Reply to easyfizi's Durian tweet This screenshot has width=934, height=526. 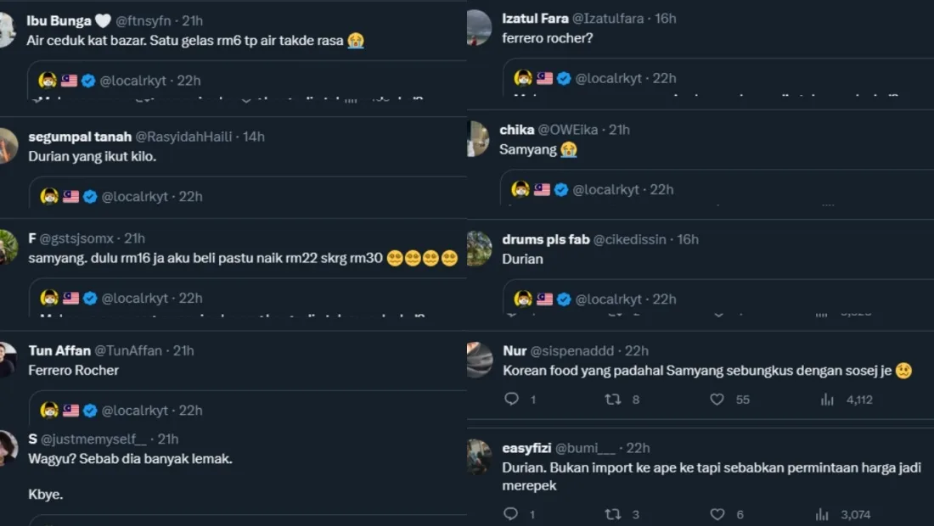[511, 514]
